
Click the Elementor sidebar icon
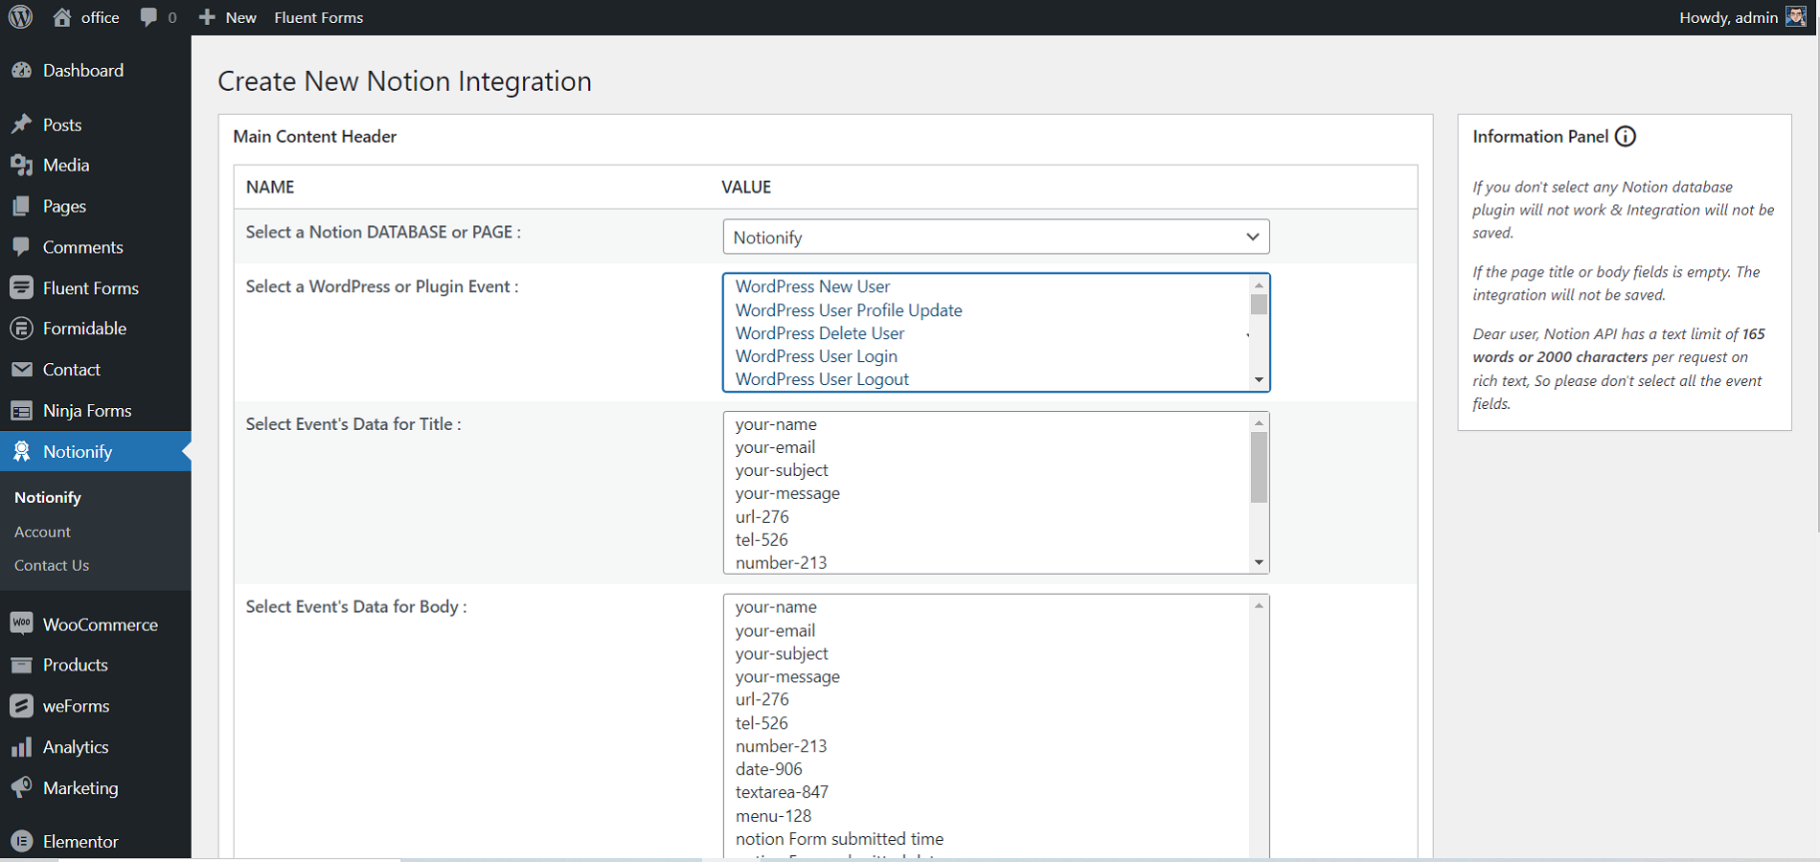pyautogui.click(x=21, y=842)
